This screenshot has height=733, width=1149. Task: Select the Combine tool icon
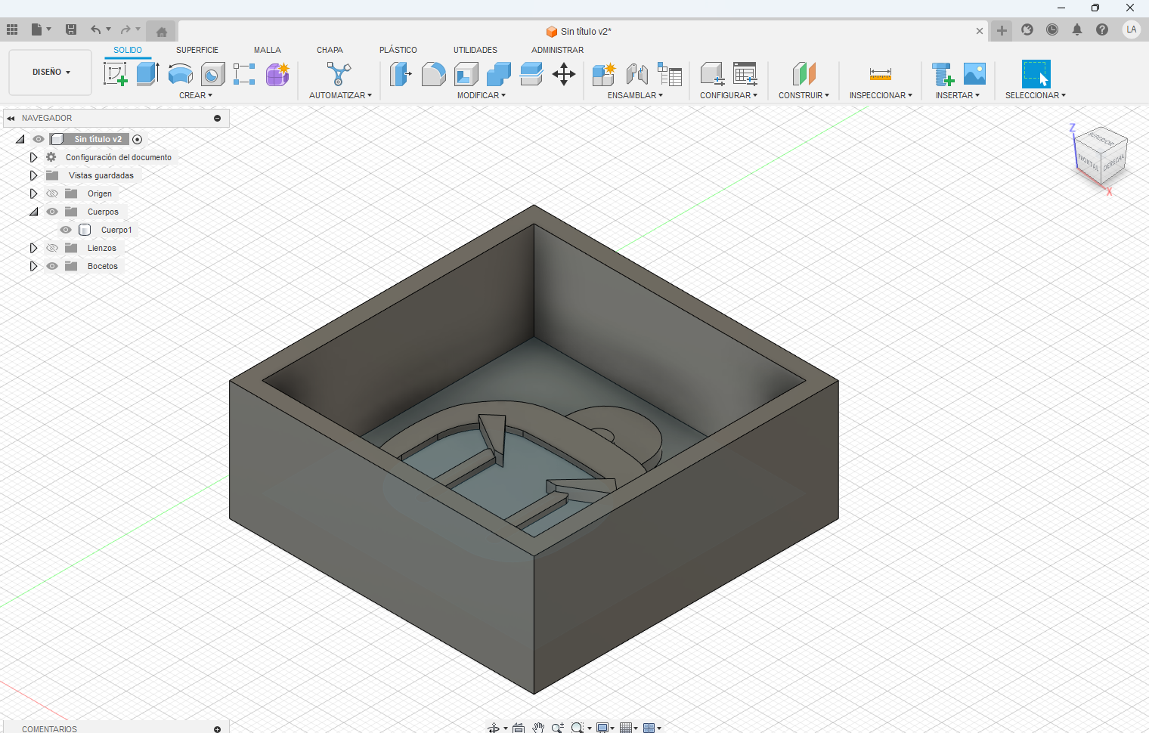(499, 74)
